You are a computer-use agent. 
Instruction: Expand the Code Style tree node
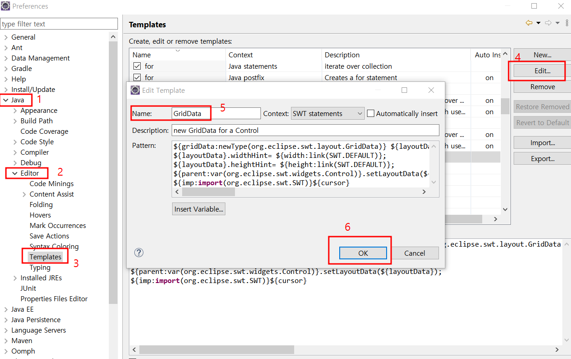15,142
